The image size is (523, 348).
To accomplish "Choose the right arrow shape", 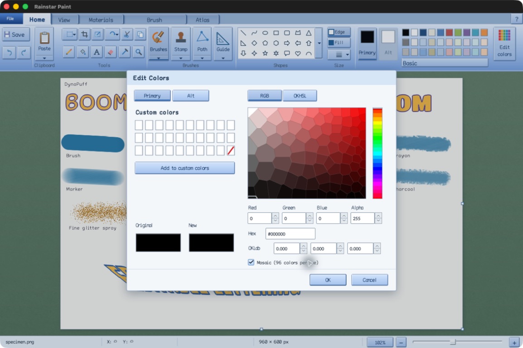I will click(x=287, y=43).
